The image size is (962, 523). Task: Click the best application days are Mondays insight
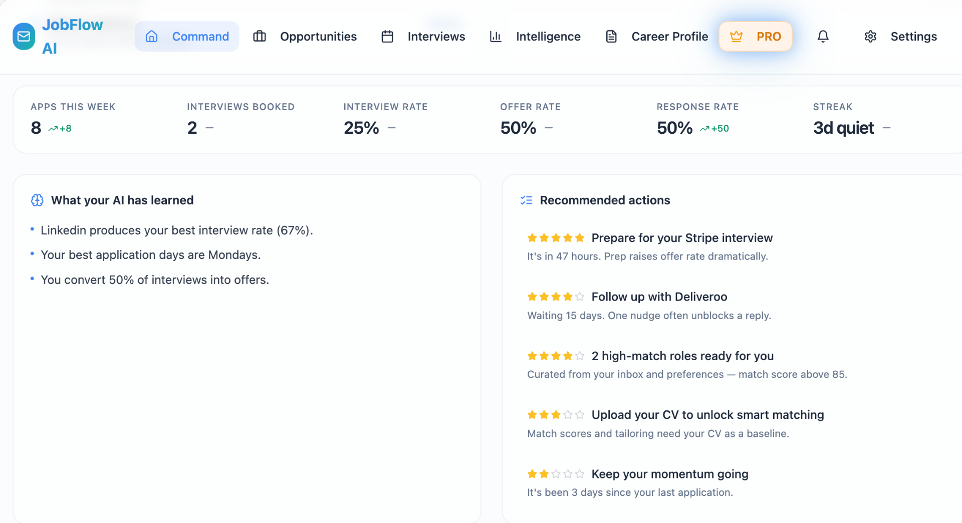(x=151, y=255)
